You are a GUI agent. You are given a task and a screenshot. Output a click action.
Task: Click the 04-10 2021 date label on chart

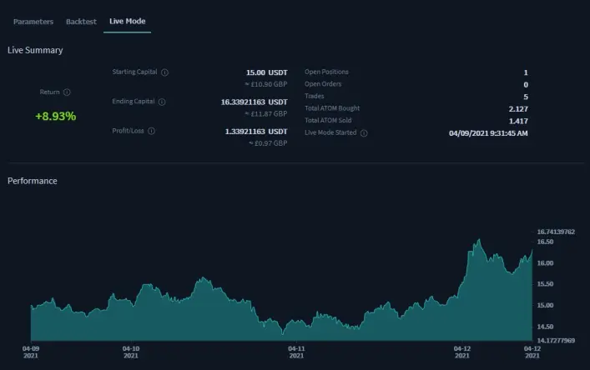point(131,352)
